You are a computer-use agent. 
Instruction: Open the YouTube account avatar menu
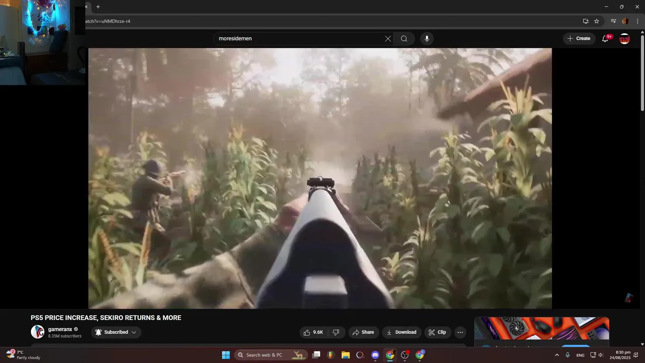pyautogui.click(x=625, y=39)
